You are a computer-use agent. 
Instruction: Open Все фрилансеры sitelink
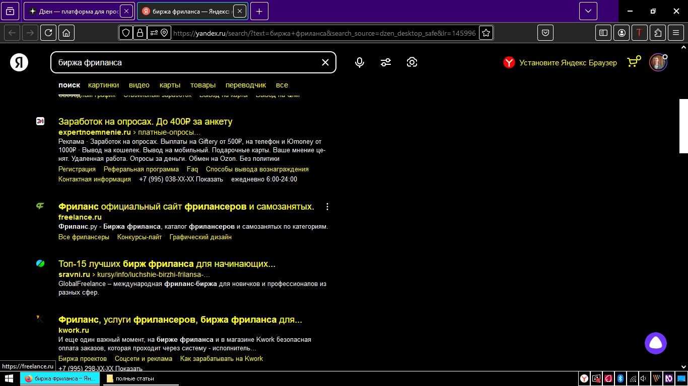click(x=84, y=237)
